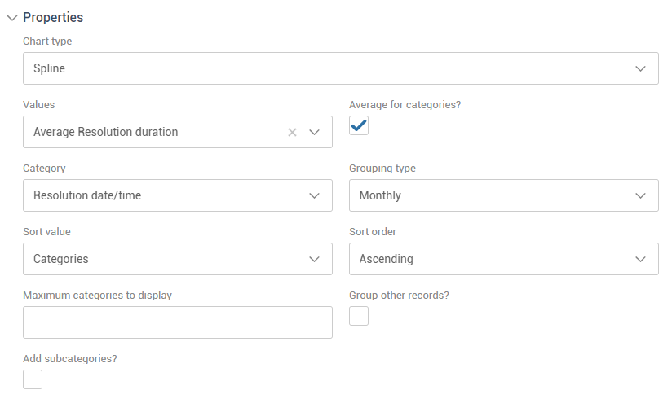The image size is (672, 403).
Task: Click the Chart type dropdown arrow
Action: [640, 68]
